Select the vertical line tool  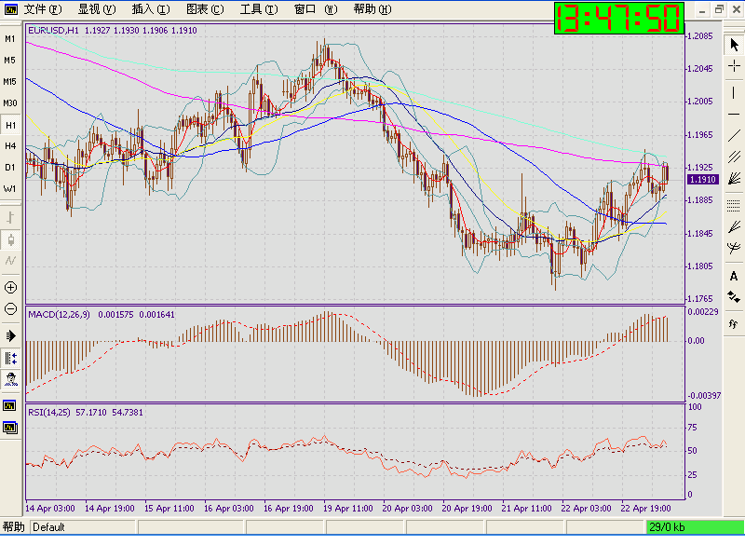734,92
